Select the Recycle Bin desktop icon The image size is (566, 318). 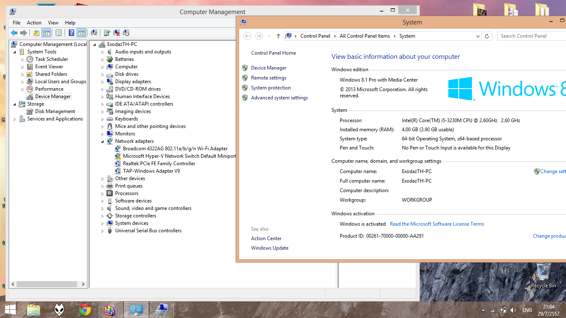(x=544, y=275)
